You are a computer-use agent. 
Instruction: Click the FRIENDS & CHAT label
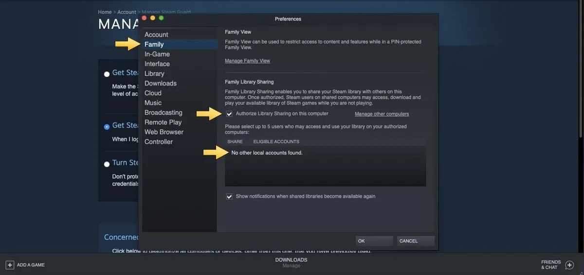(x=551, y=265)
